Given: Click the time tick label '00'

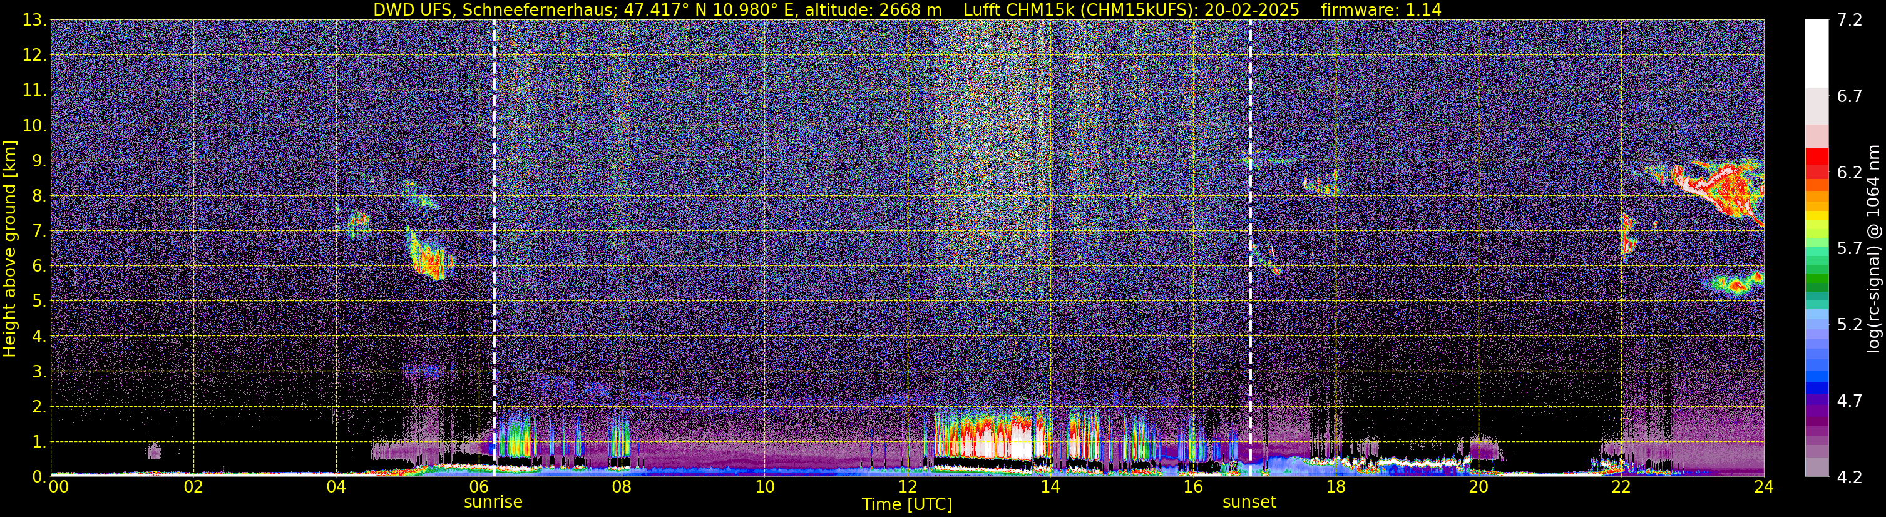Looking at the screenshot, I should pos(59,487).
